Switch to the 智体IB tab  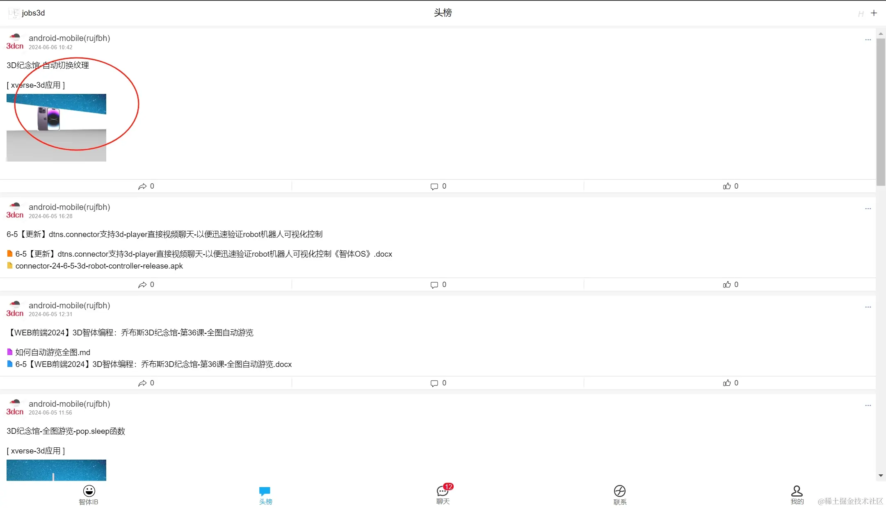pos(89,494)
